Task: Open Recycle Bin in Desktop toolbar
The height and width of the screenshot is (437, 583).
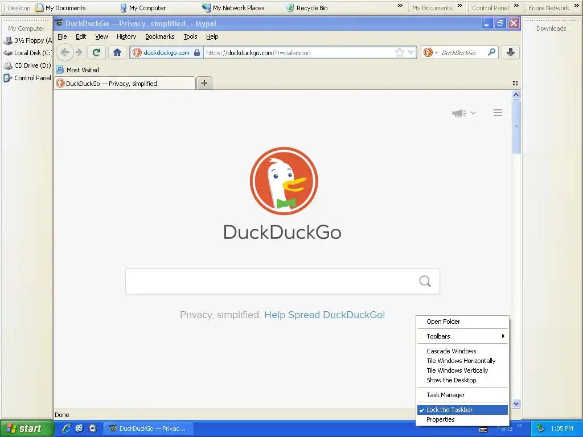Action: [307, 8]
